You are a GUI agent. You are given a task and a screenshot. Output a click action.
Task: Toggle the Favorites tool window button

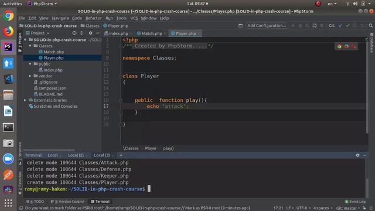[x=20, y=183]
